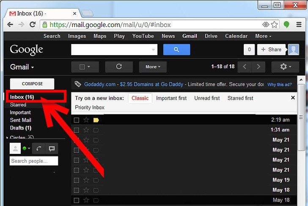Tick the checkbox for the 2:19 am email

coord(77,120)
